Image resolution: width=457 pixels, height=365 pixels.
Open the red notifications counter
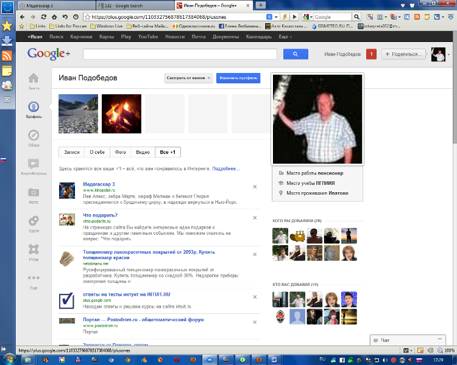tap(371, 54)
